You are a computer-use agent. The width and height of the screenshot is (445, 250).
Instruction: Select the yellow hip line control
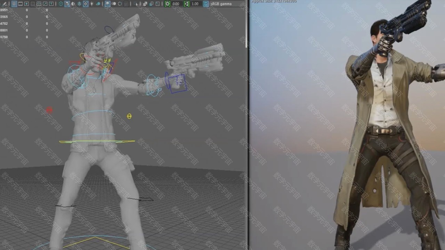(97, 142)
